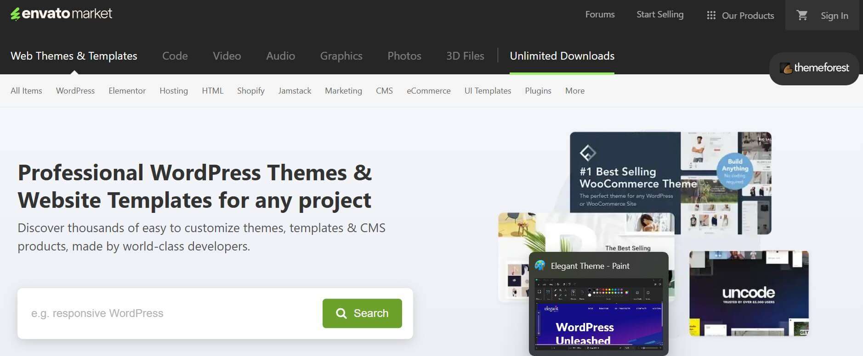Select Web Themes & Templates tab
This screenshot has width=863, height=356.
tap(74, 56)
